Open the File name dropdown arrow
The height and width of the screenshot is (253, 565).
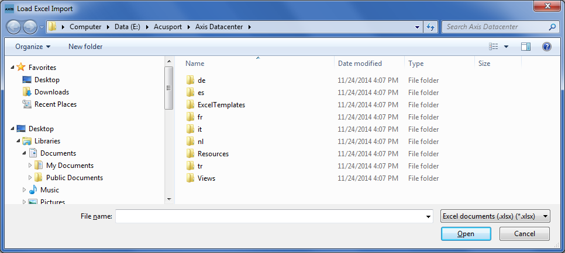click(x=429, y=216)
